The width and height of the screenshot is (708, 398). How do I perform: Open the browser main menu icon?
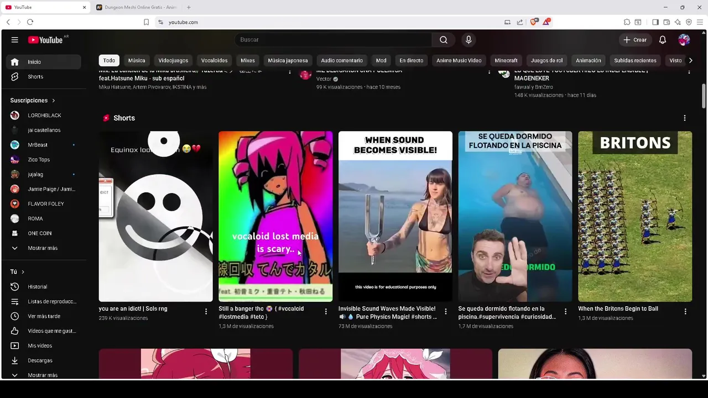[700, 22]
